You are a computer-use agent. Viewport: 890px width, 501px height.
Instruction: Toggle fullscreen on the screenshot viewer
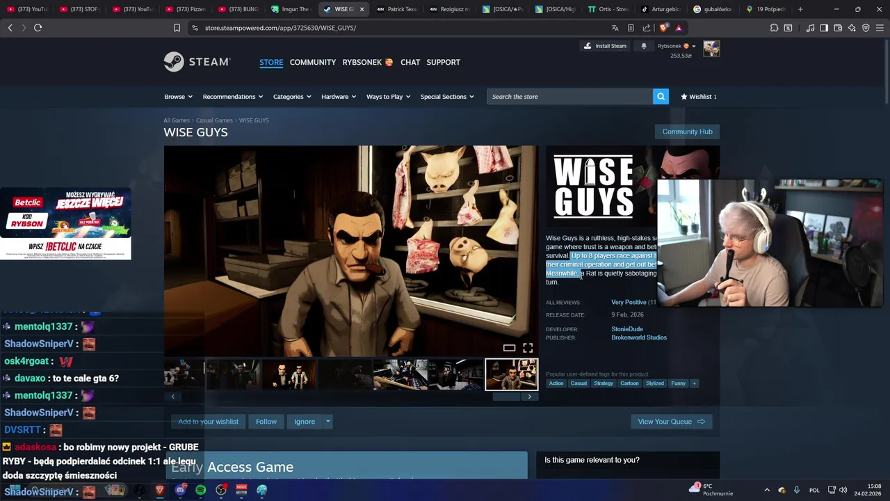[528, 348]
